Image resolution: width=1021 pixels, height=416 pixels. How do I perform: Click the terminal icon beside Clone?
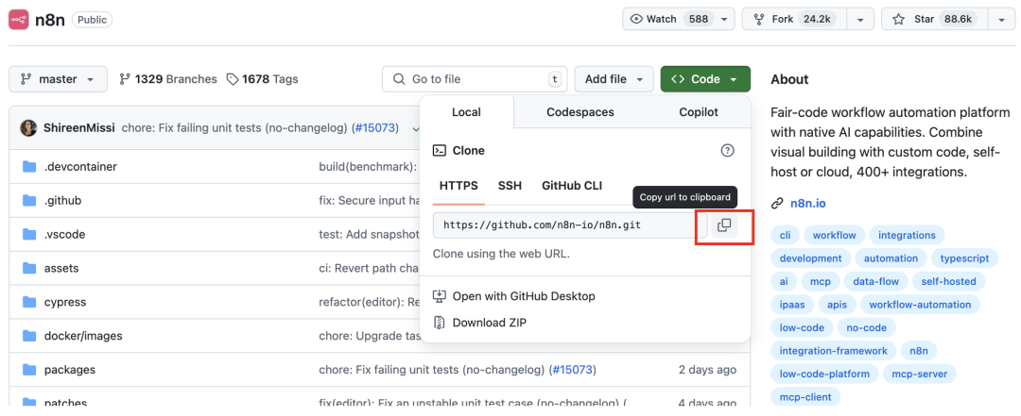[x=440, y=151]
